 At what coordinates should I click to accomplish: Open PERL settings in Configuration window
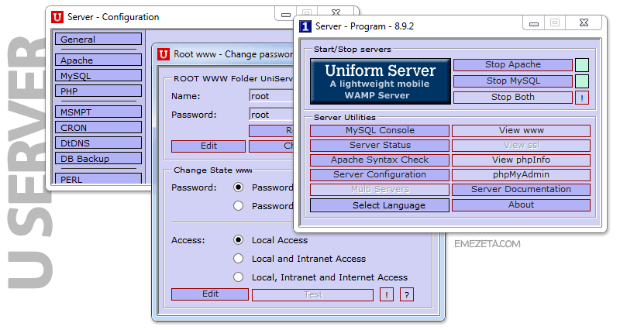[x=98, y=178]
